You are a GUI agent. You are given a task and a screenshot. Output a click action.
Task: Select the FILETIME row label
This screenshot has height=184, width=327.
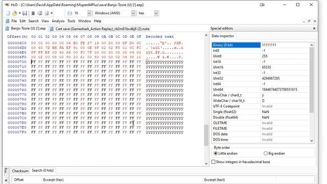click(220, 128)
